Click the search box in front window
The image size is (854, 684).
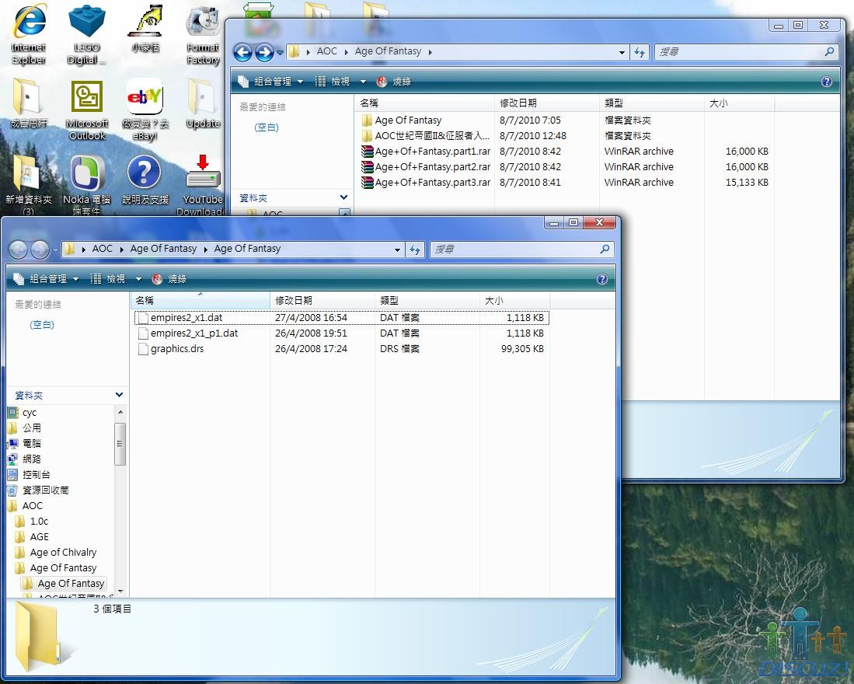click(x=514, y=250)
